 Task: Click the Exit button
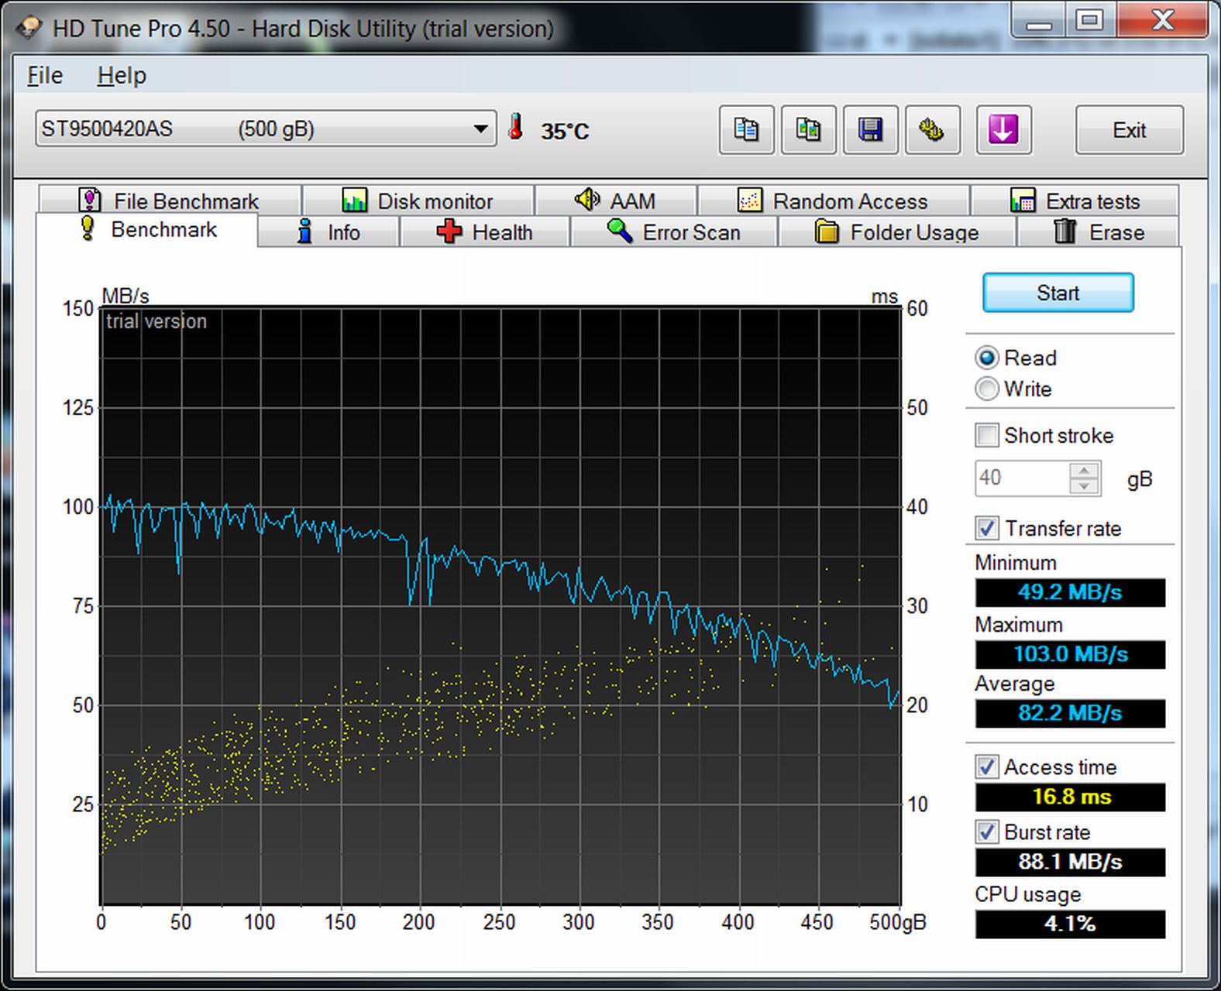coord(1129,130)
